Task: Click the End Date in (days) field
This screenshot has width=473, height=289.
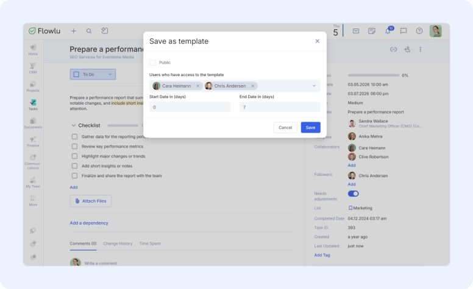Action: coord(280,107)
